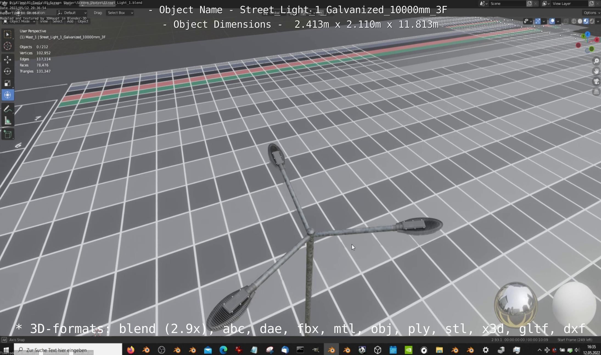
Task: Choose the Move tool
Action: [x=8, y=60]
